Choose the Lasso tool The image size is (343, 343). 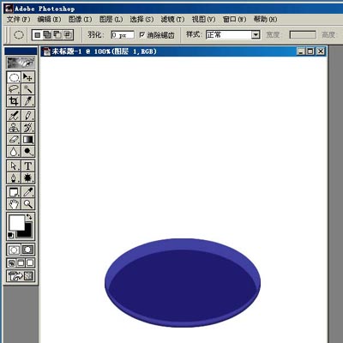click(14, 89)
